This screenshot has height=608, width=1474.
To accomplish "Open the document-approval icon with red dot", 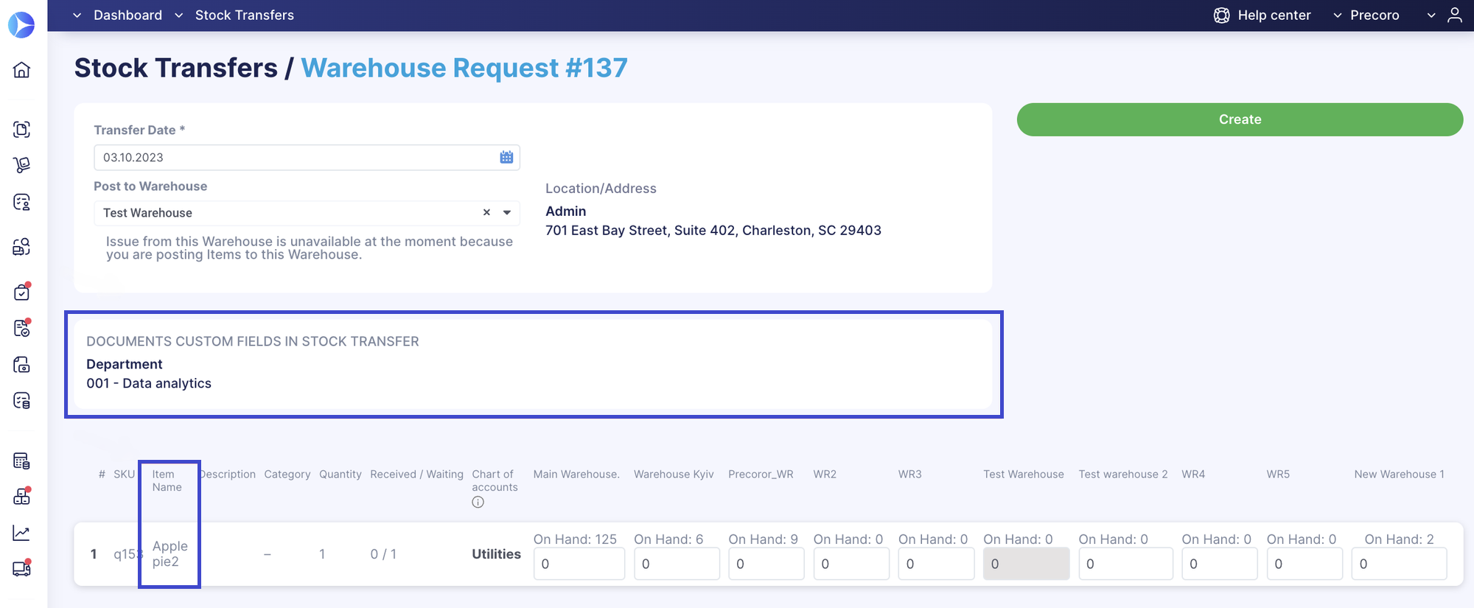I will click(x=22, y=328).
